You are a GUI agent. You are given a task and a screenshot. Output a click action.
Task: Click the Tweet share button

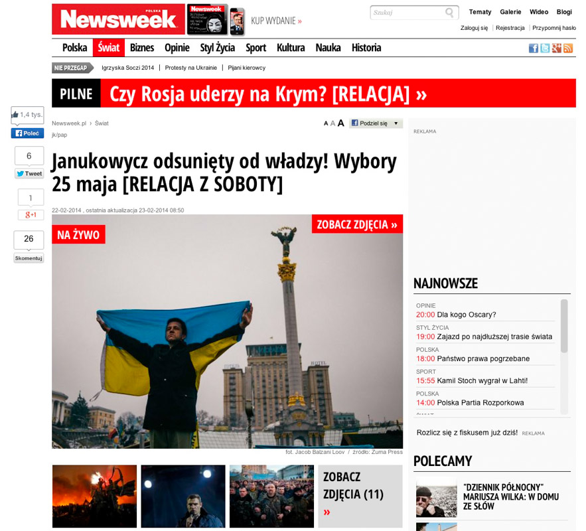point(29,173)
